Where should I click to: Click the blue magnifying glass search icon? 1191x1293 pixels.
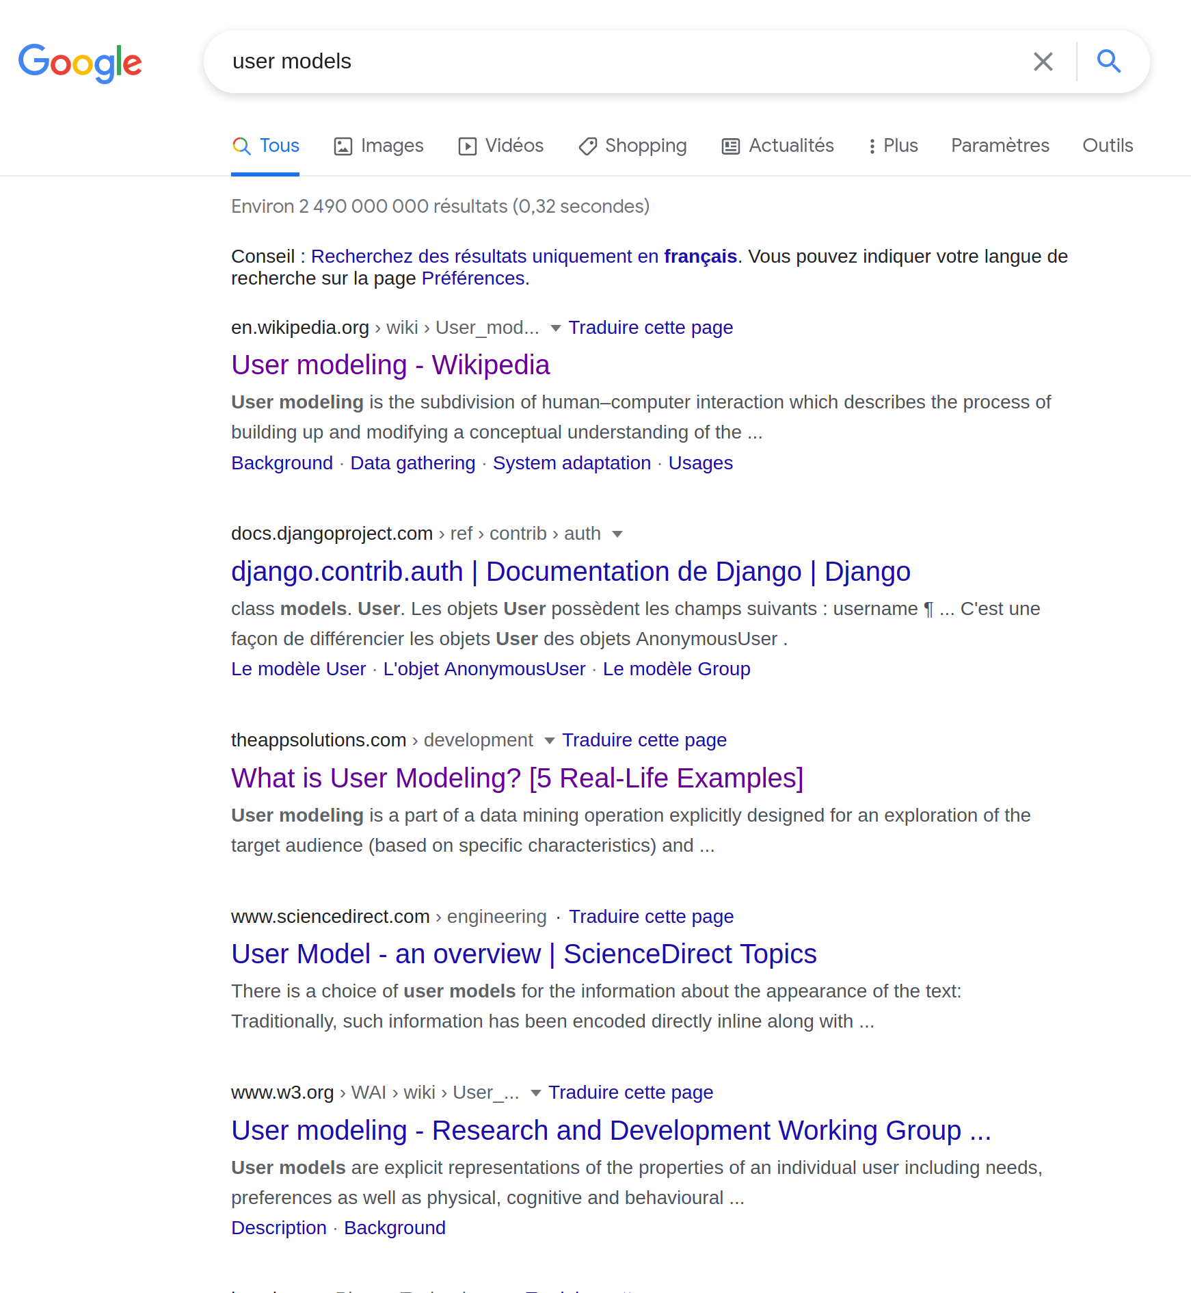(1108, 62)
